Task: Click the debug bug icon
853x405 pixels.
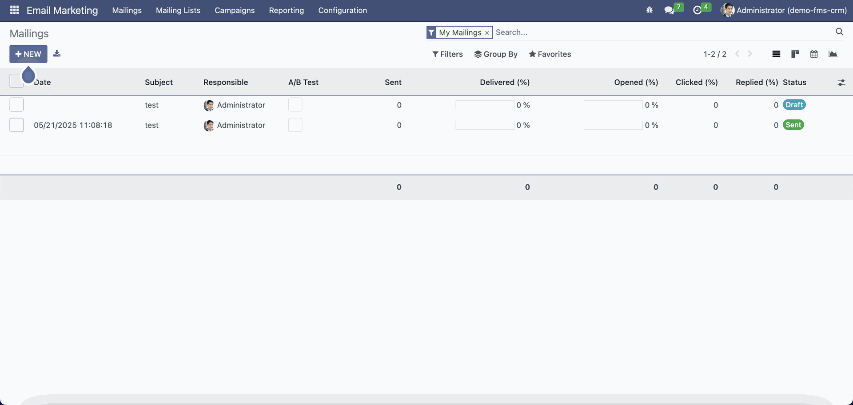Action: point(649,10)
